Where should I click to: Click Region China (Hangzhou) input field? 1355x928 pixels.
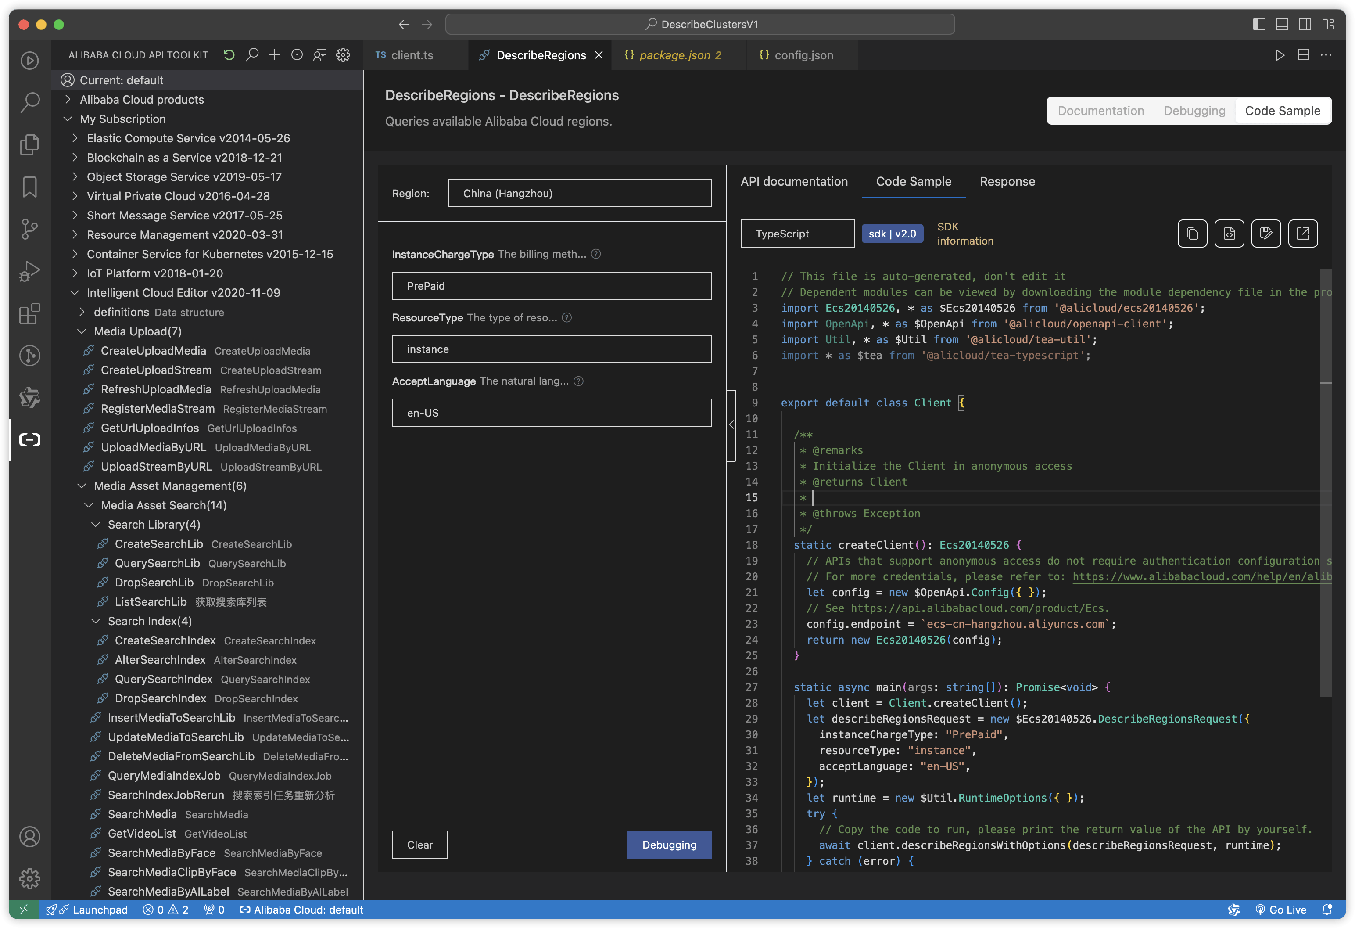(580, 193)
